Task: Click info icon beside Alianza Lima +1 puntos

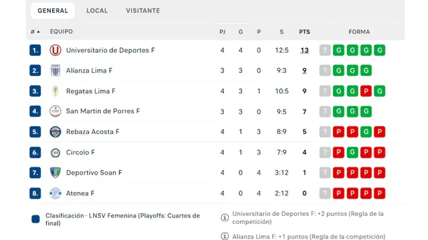Action: point(225,236)
